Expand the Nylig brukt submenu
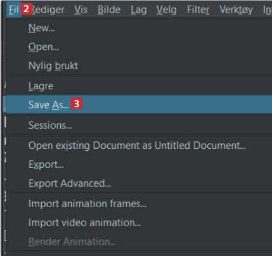 [x=139, y=66]
